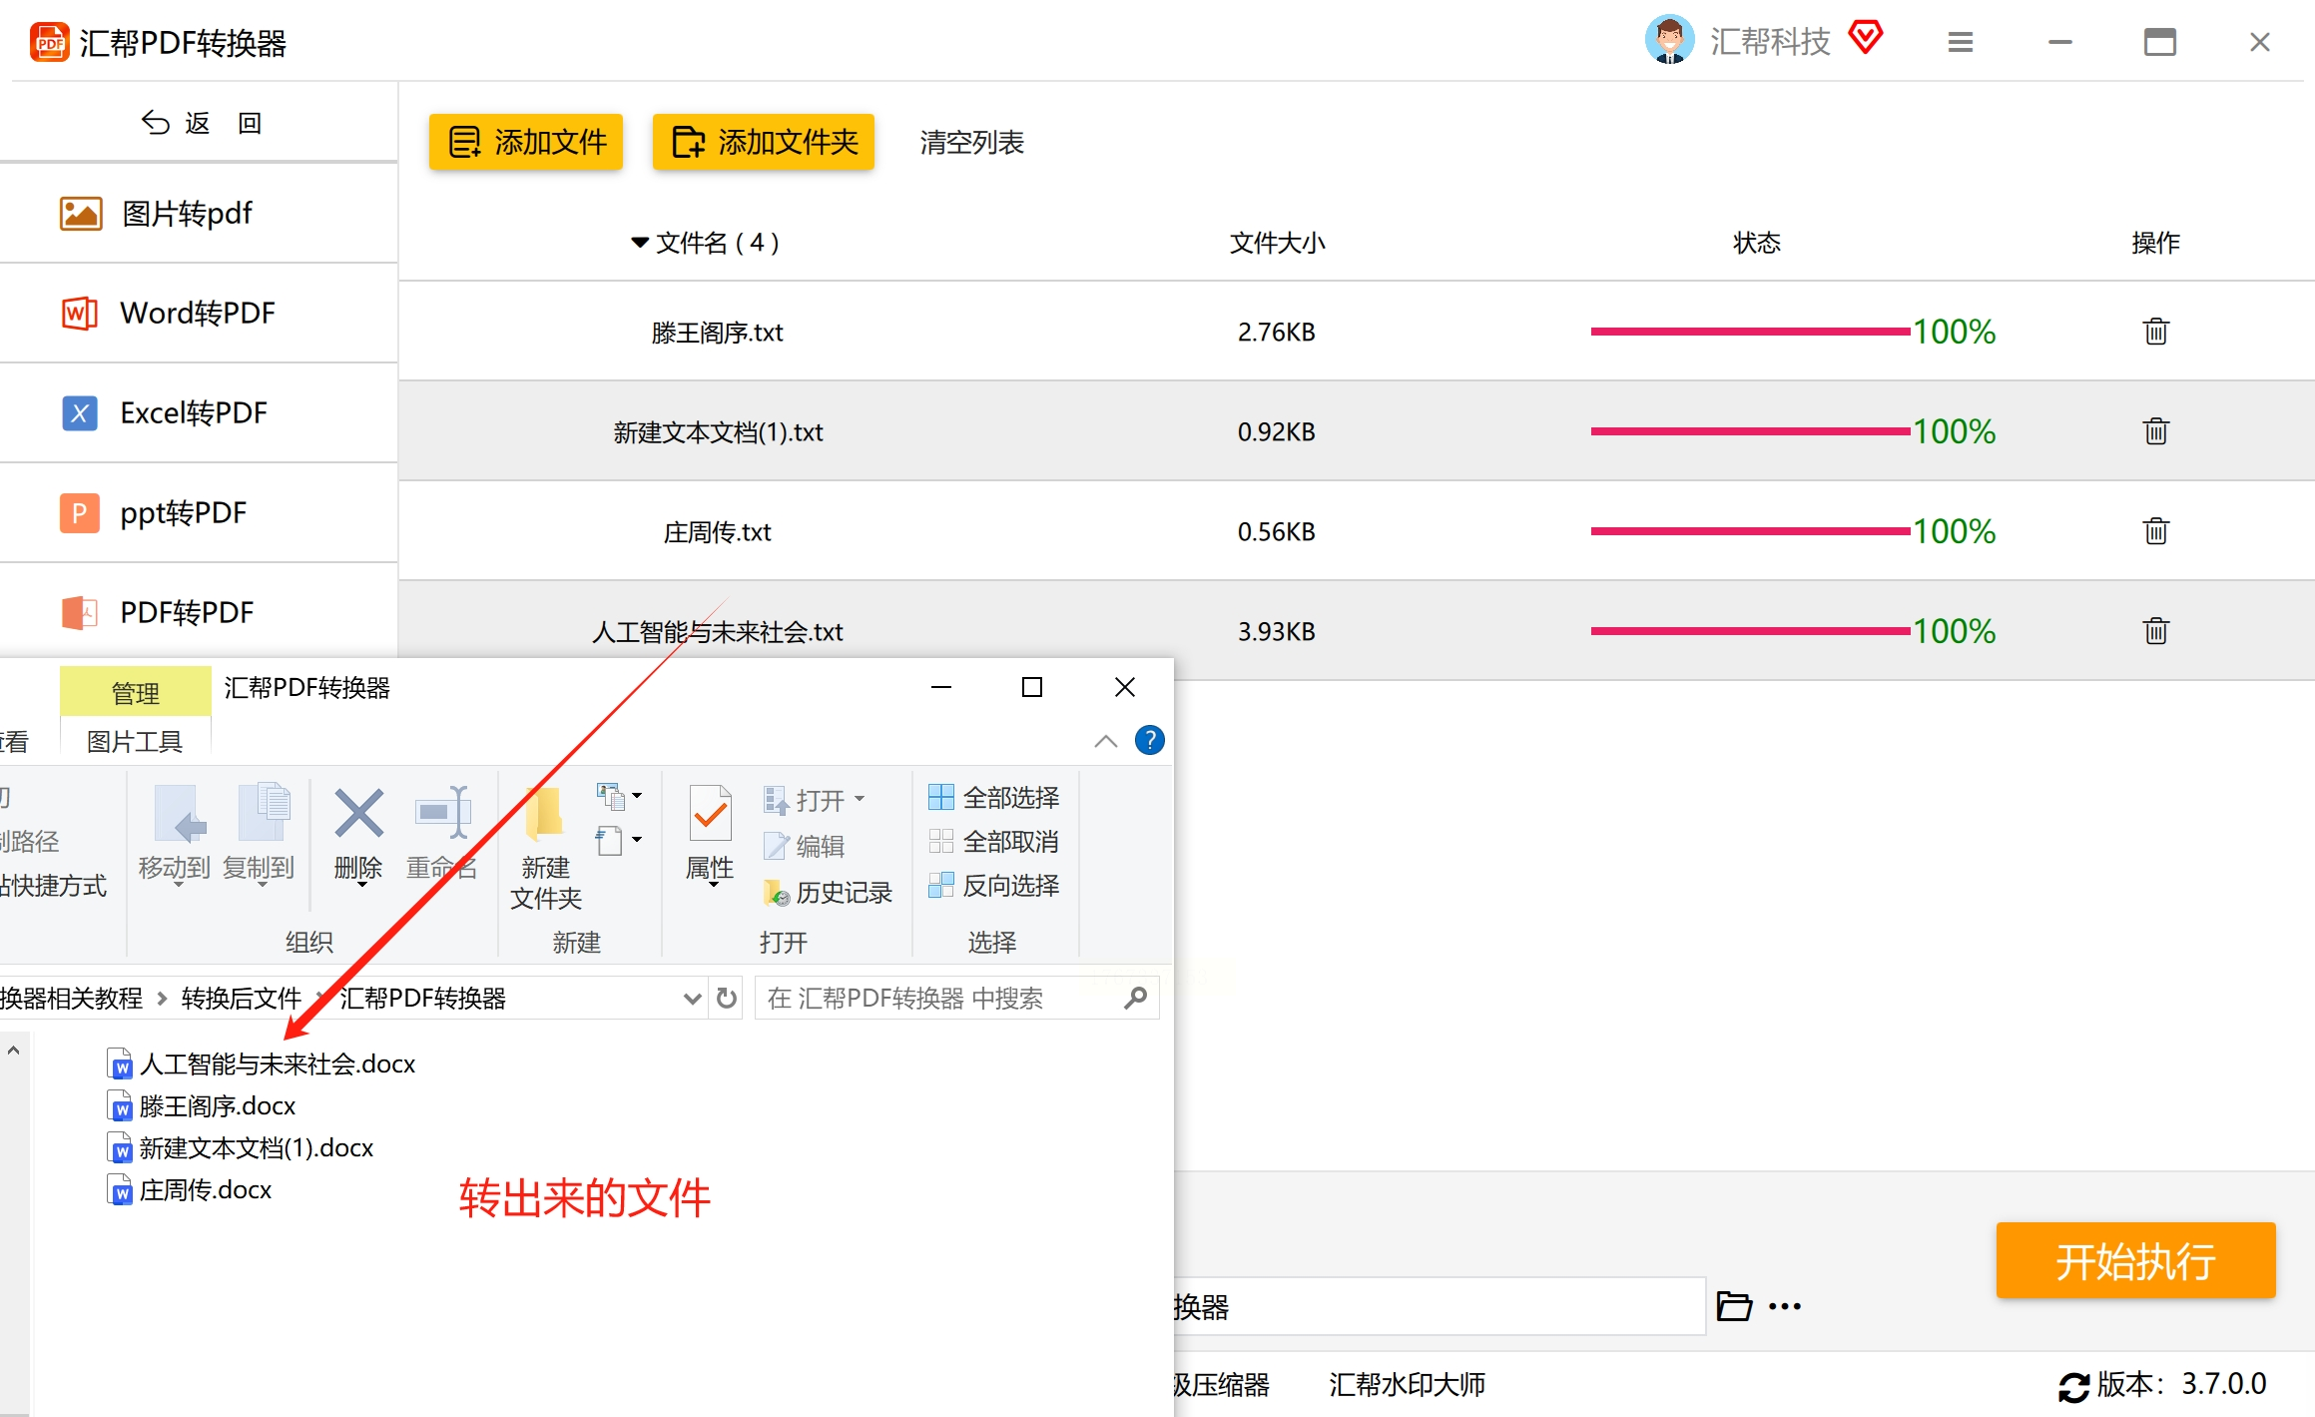The height and width of the screenshot is (1417, 2315).
Task: Click refresh icon next to address bar
Action: click(x=727, y=998)
